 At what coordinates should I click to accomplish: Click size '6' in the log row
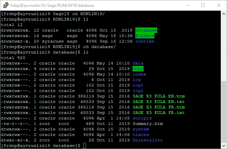pos(93,80)
